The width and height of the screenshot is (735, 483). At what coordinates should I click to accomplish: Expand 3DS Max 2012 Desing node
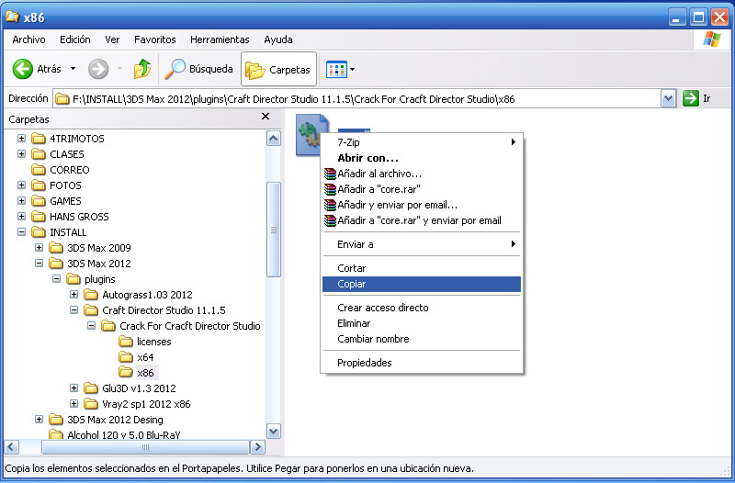pos(39,420)
